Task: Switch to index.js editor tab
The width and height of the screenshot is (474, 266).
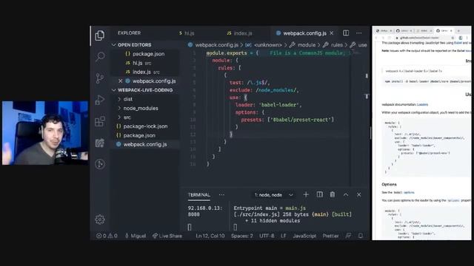Action: 240,33
